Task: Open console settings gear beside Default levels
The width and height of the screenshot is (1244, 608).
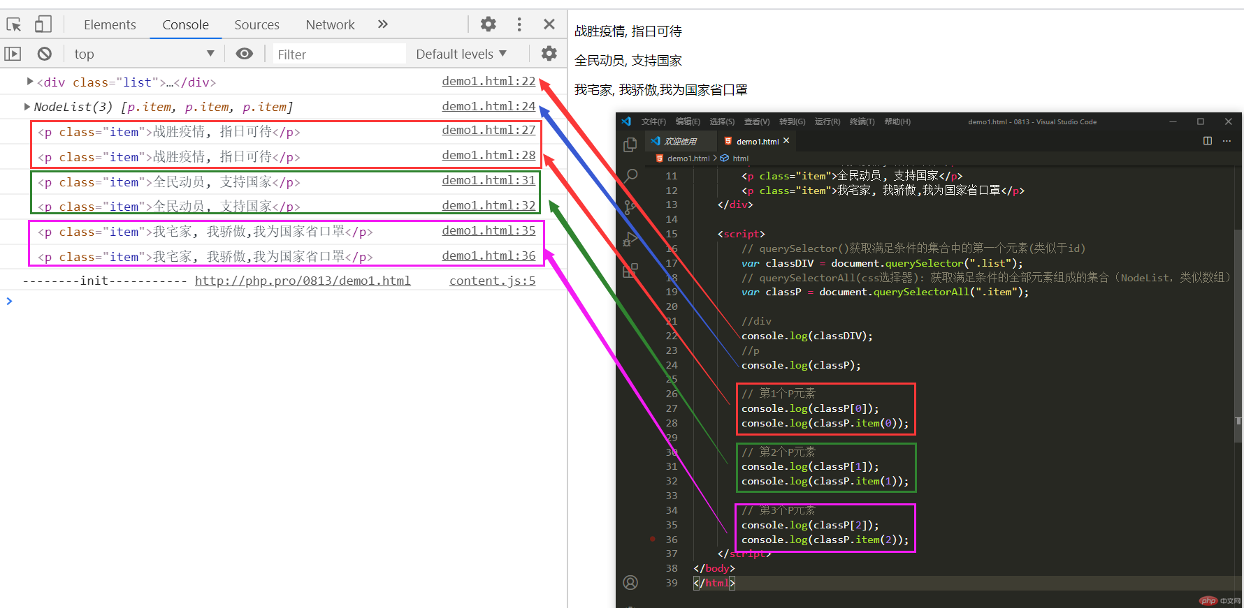Action: [x=549, y=54]
